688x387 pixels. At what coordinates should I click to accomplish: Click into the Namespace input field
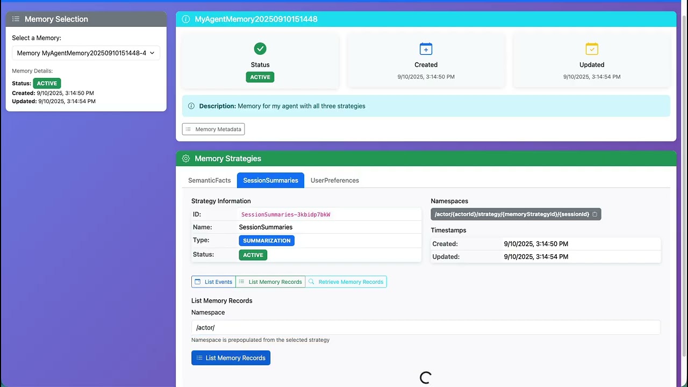point(426,327)
